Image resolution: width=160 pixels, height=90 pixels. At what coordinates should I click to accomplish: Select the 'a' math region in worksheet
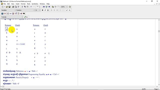(x=6, y=29)
